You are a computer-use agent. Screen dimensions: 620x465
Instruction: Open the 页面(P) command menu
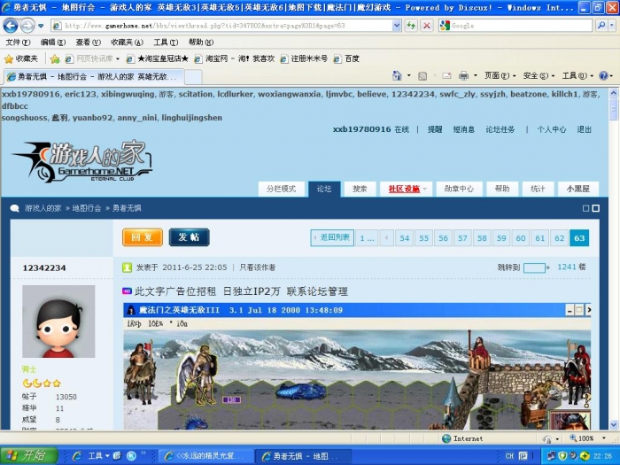[x=500, y=75]
